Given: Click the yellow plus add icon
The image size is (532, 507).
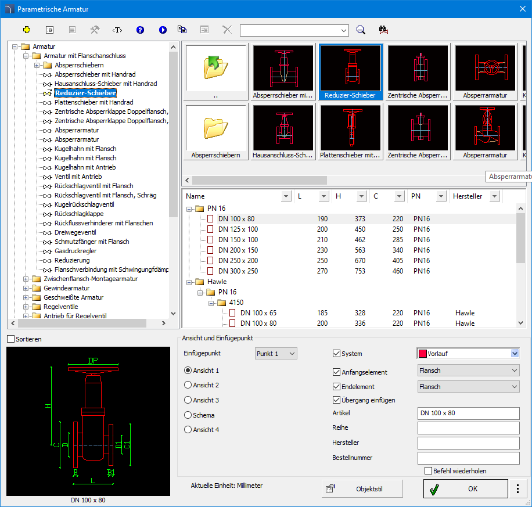Looking at the screenshot, I should 27,30.
